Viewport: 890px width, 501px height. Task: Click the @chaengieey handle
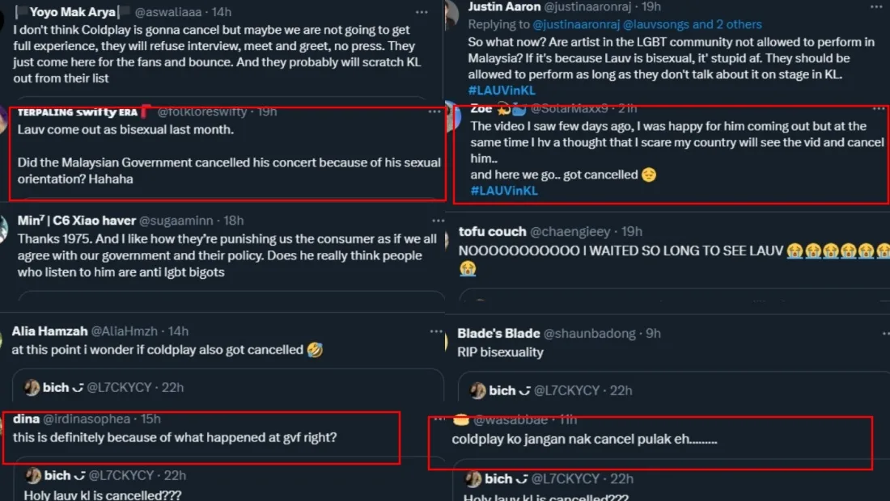tap(575, 232)
